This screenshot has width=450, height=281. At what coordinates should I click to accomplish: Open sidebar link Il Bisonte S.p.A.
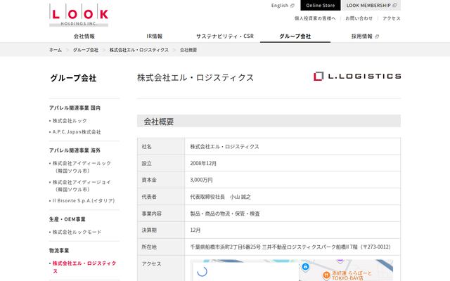(x=84, y=201)
